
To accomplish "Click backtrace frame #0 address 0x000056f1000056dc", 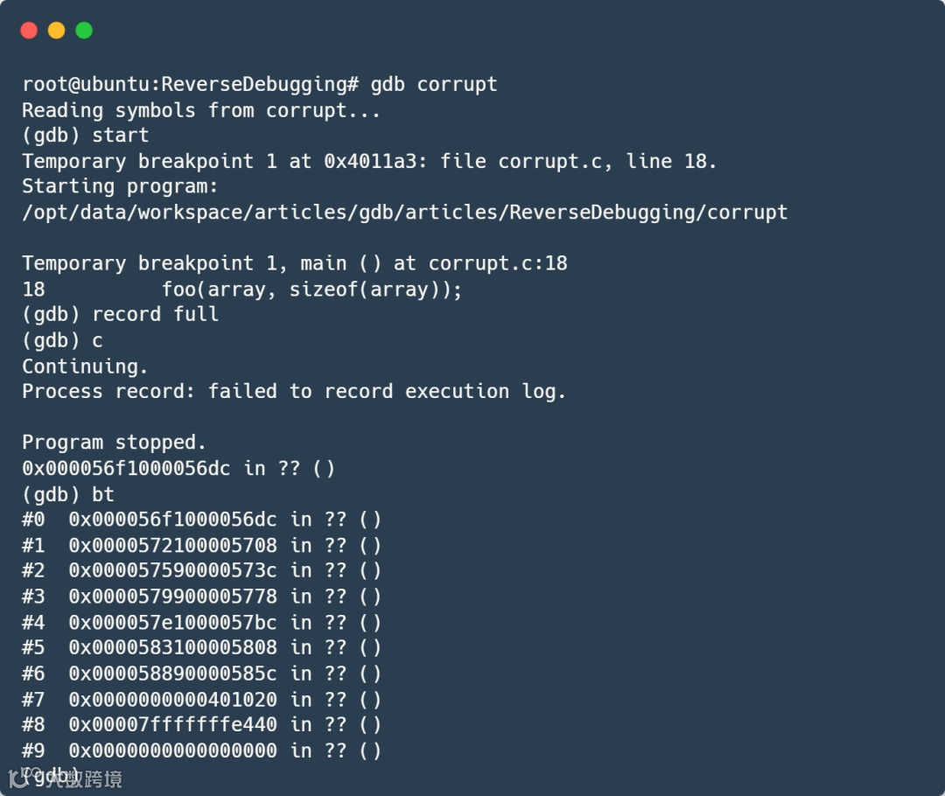I will pos(172,520).
